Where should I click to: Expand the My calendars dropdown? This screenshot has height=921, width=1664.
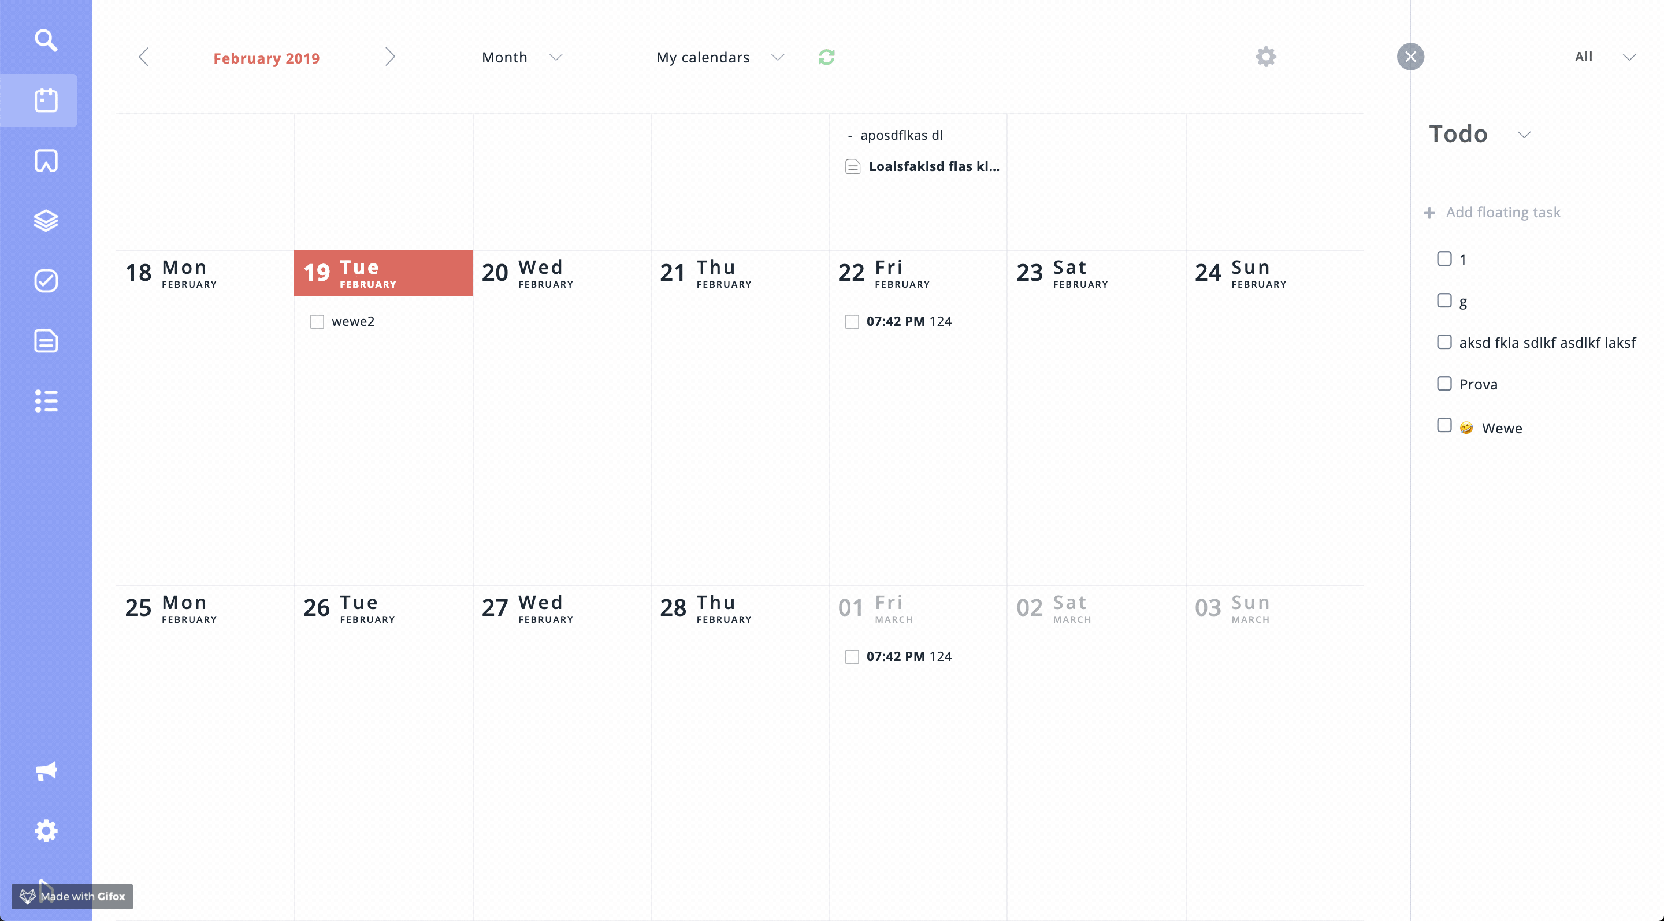pyautogui.click(x=719, y=57)
